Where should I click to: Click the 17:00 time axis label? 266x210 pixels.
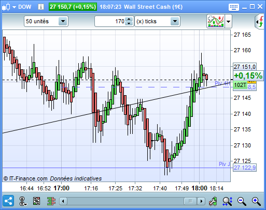coord(61,188)
